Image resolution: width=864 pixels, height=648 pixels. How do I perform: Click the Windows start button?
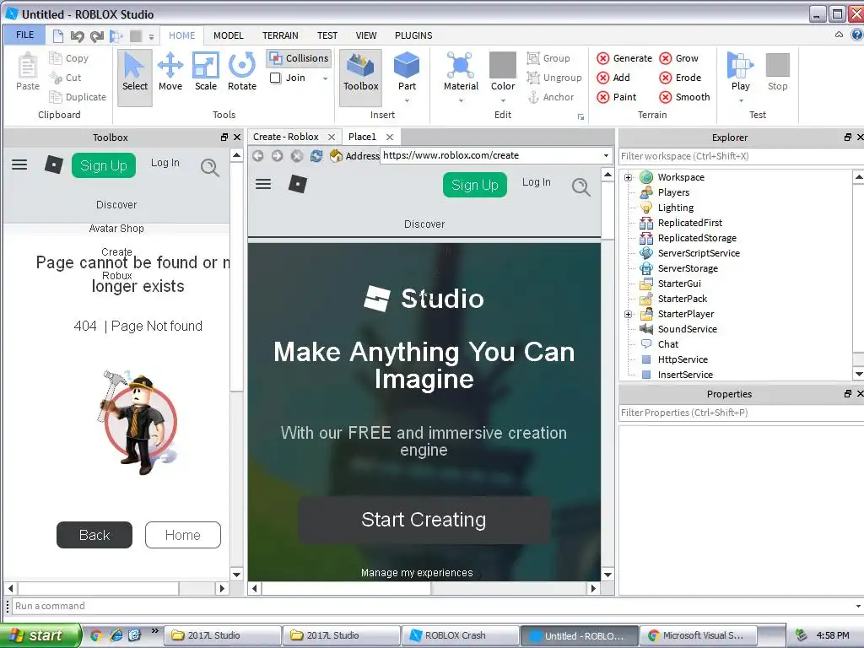pos(39,635)
